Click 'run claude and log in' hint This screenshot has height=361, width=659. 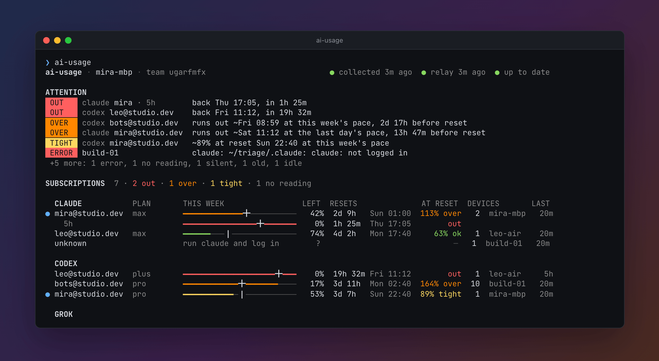coord(231,243)
